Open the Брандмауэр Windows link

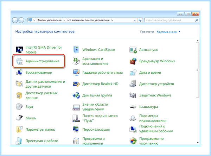[157, 61]
